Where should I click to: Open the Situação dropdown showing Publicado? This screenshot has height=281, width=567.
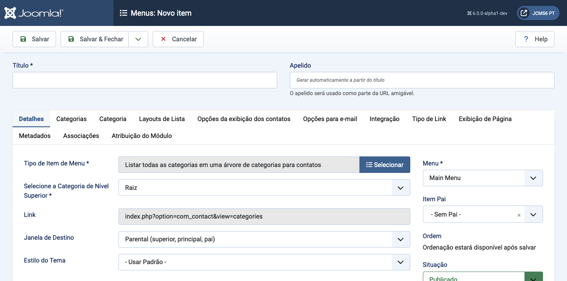click(x=483, y=277)
